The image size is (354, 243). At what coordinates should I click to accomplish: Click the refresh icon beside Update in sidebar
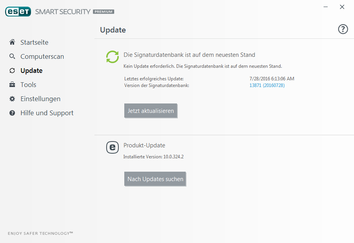coord(12,71)
